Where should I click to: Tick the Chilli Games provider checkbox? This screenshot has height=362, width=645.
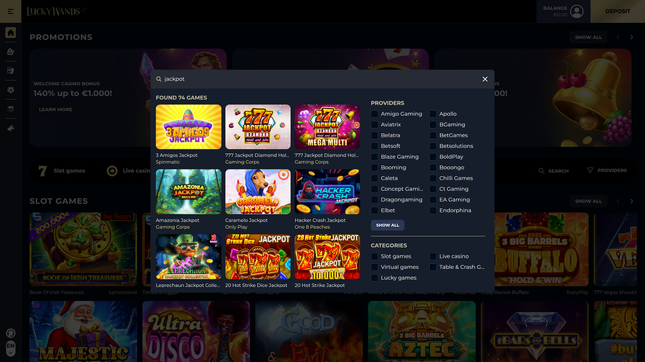[433, 178]
